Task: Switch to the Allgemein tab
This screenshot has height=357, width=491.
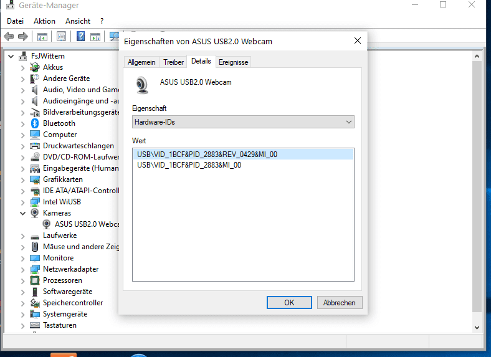Action: 141,62
